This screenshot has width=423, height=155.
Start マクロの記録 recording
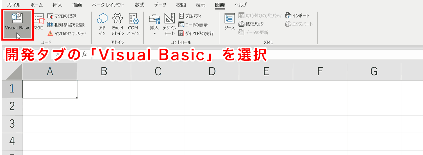(62, 16)
